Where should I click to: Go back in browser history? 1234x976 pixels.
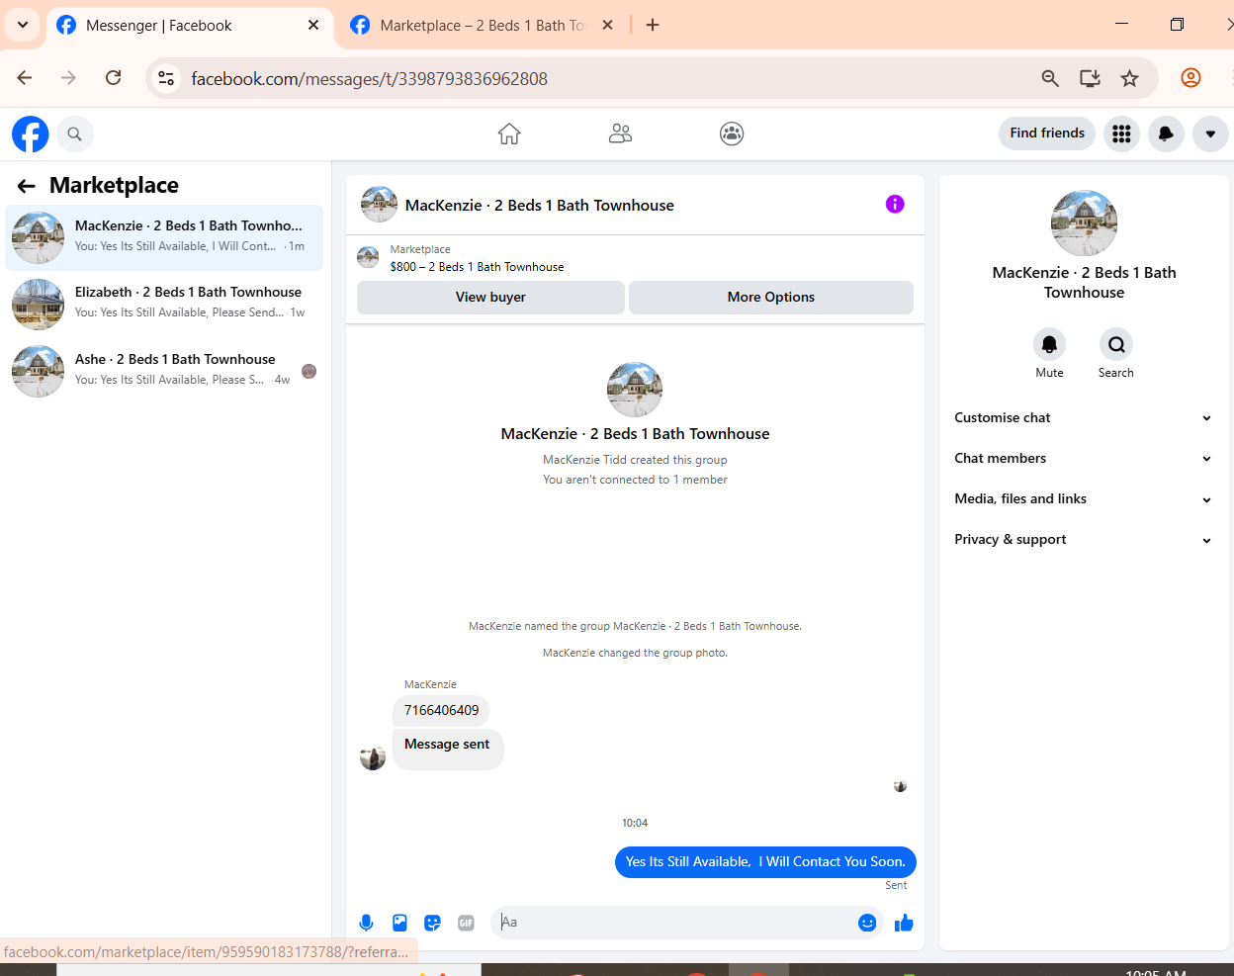coord(25,78)
